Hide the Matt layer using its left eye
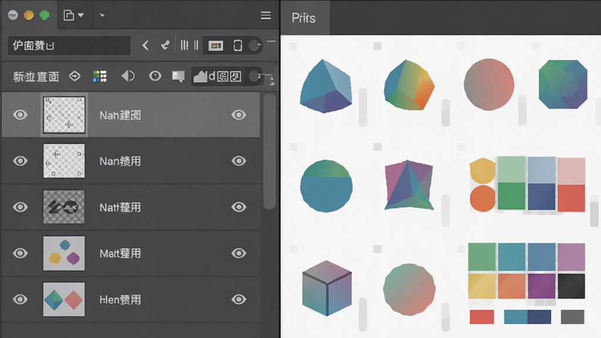Image resolution: width=601 pixels, height=338 pixels. coord(21,253)
